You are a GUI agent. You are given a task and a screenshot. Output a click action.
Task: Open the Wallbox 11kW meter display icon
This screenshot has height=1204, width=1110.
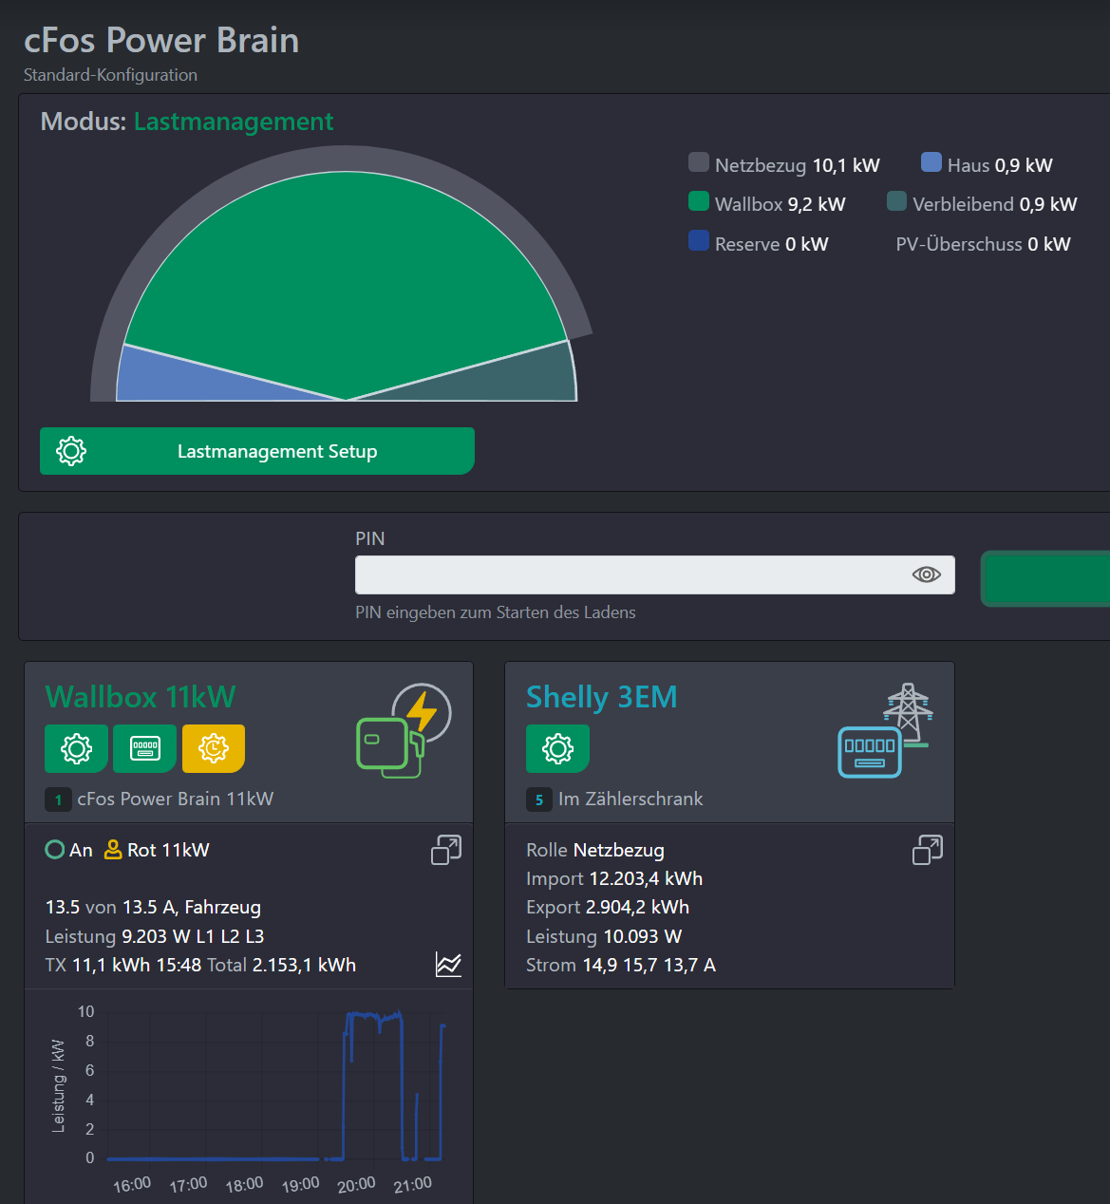click(x=145, y=748)
